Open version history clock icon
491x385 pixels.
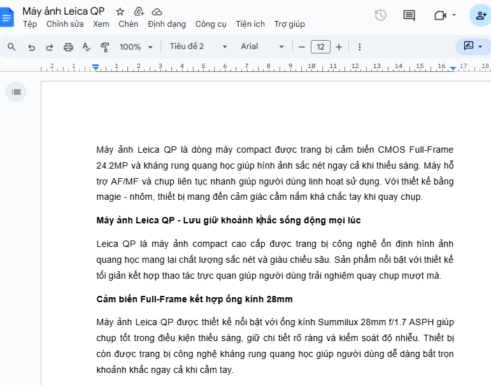(380, 15)
